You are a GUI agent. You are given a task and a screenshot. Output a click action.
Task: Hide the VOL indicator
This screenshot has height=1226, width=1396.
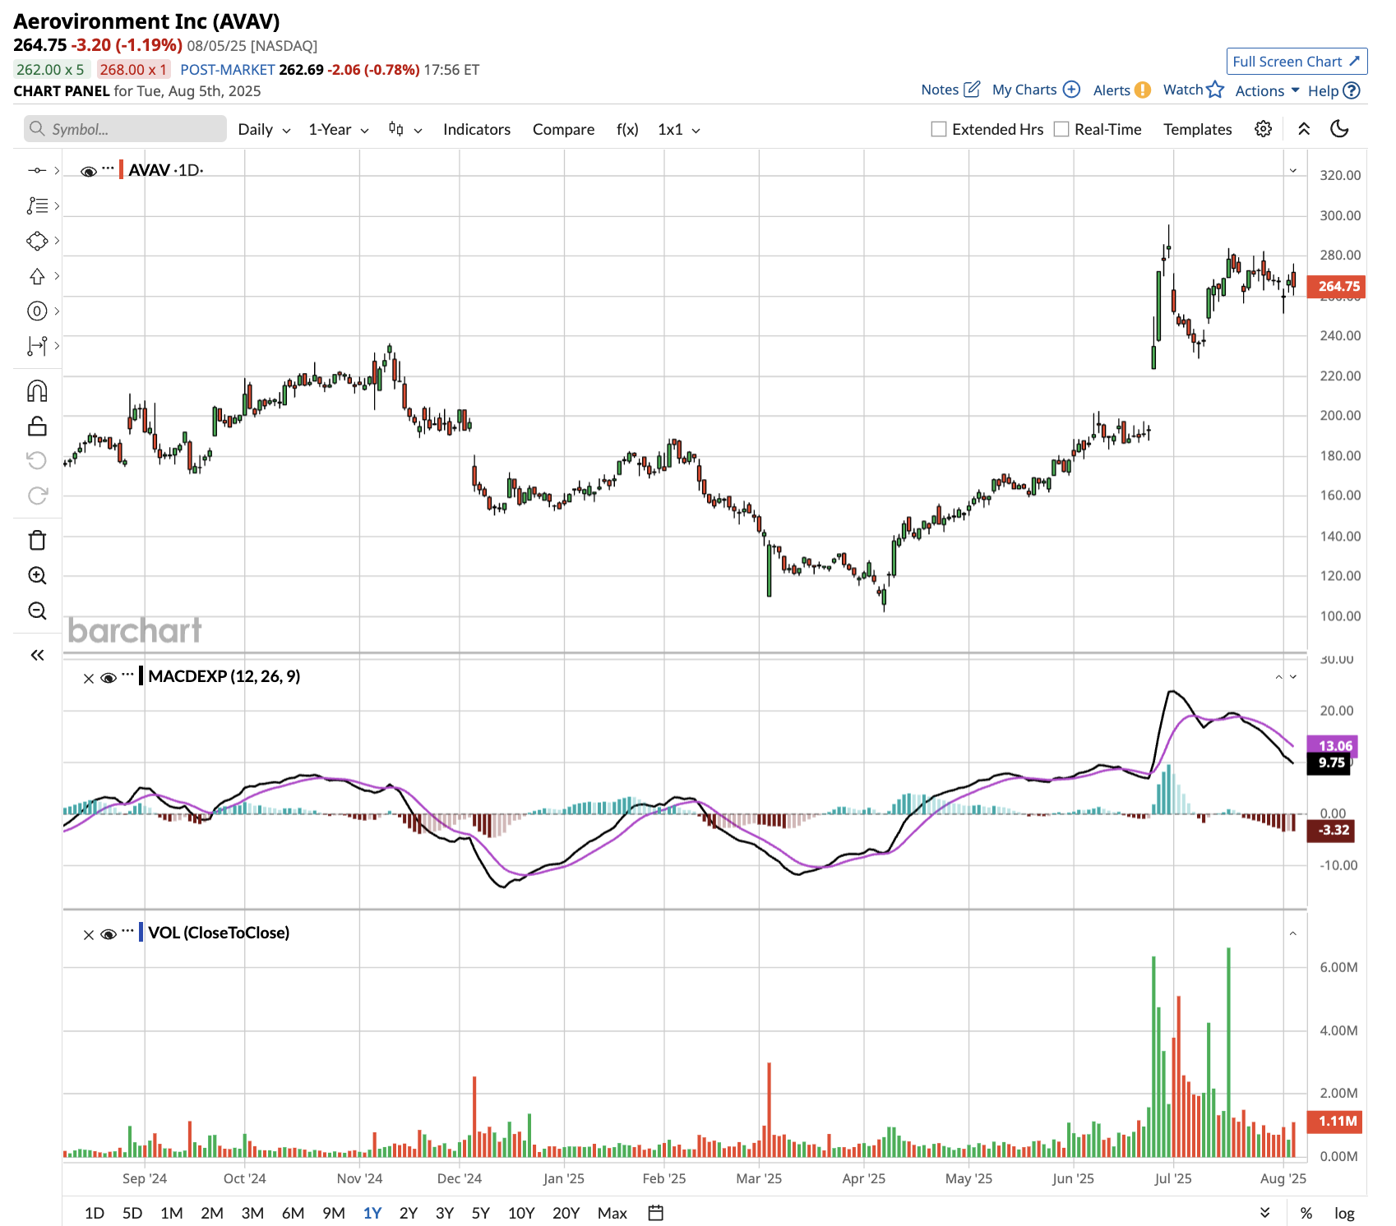109,934
